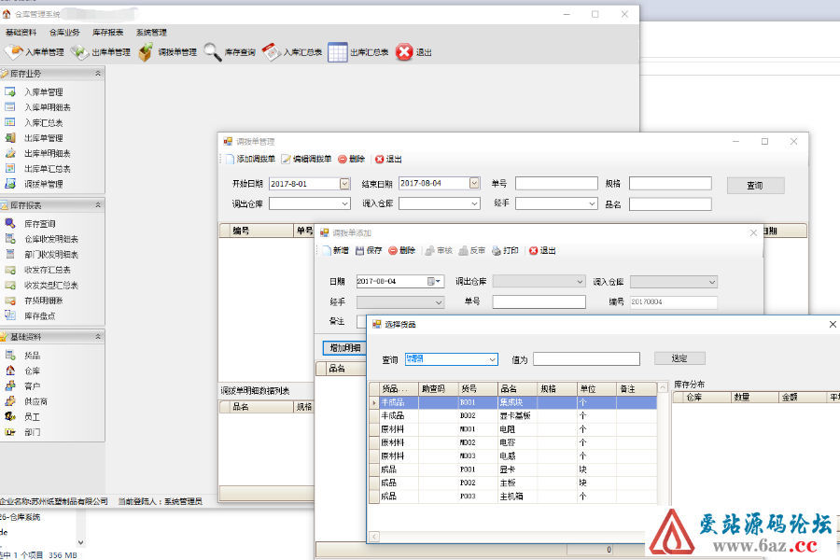The width and height of the screenshot is (840, 560).
Task: Open 入库单管理 in the main toolbar
Action: pyautogui.click(x=35, y=52)
